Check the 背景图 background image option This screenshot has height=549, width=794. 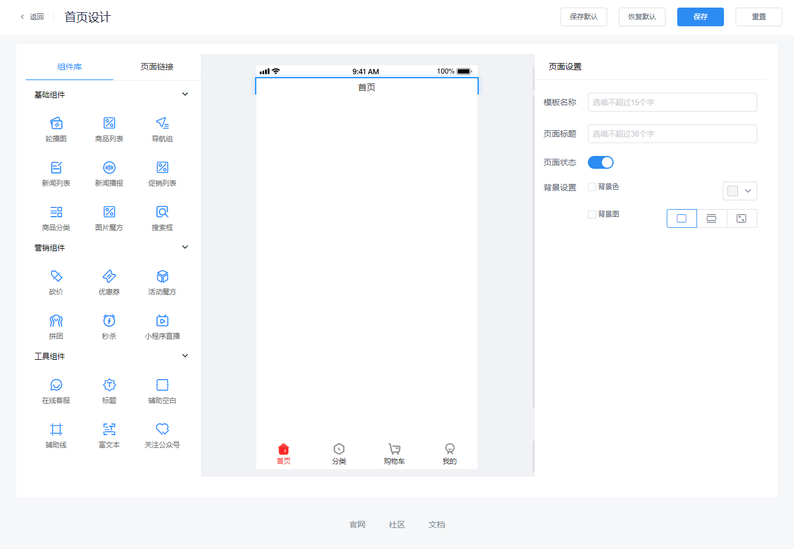[x=591, y=214]
